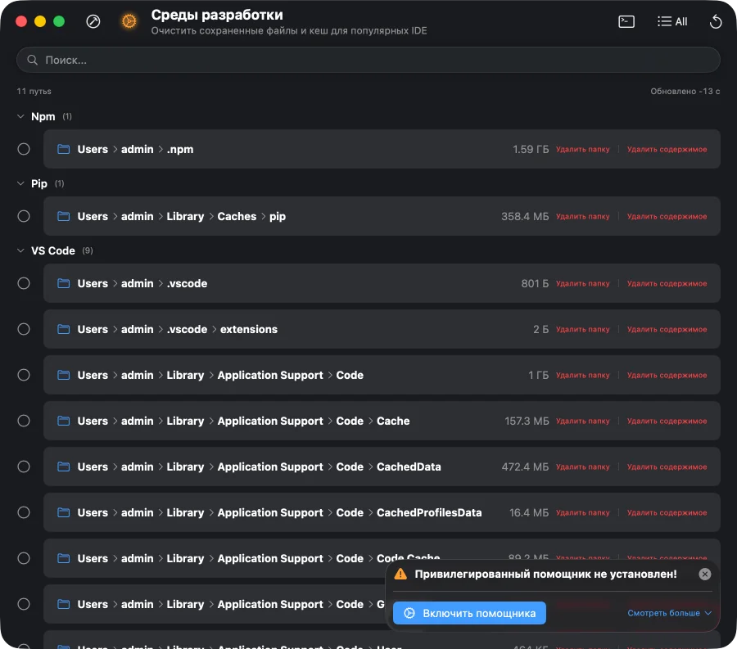The width and height of the screenshot is (737, 649).
Task: Click the orange Development Environments gear icon
Action: click(129, 21)
